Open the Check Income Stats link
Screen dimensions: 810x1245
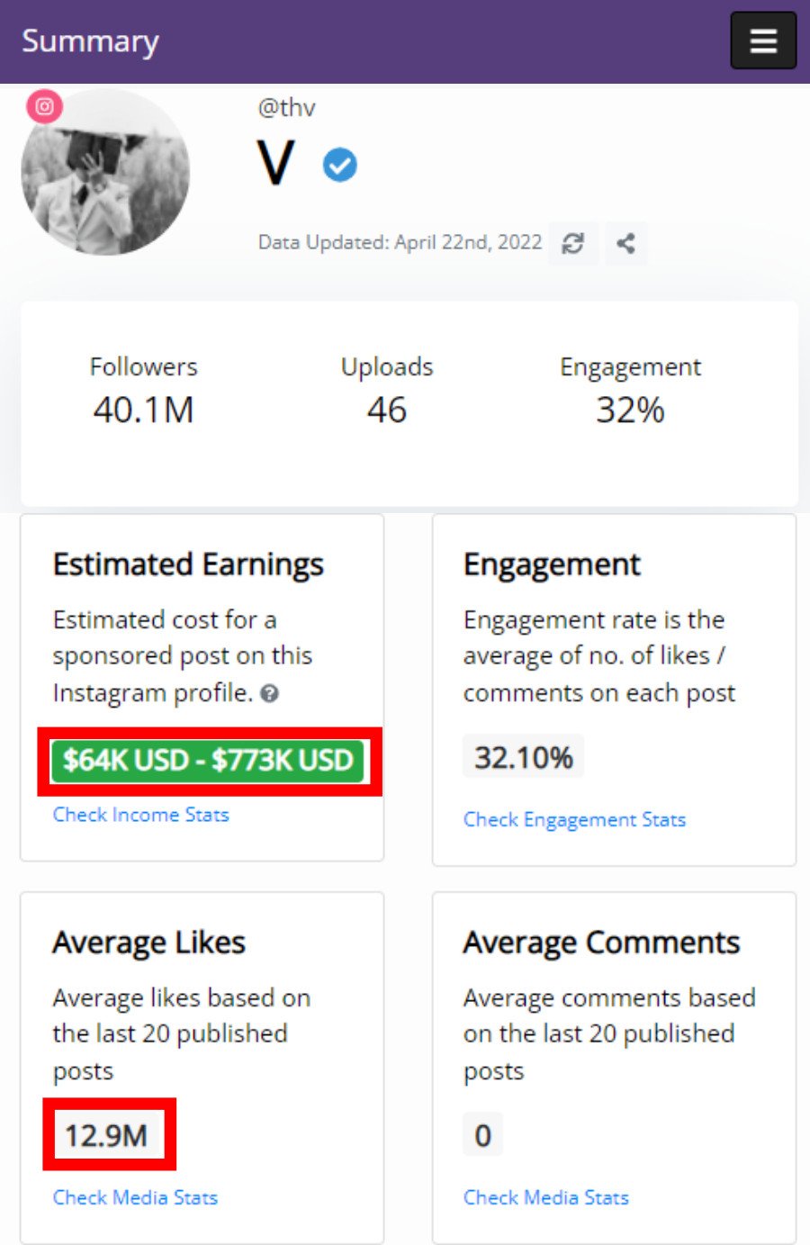tap(141, 815)
